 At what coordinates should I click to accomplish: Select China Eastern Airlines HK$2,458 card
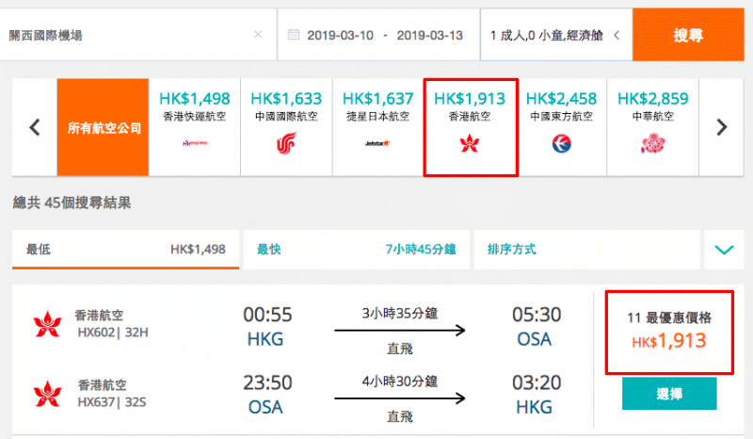[x=561, y=127]
